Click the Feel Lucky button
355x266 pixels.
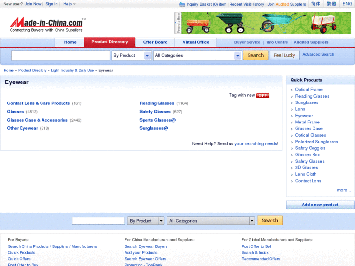[285, 55]
